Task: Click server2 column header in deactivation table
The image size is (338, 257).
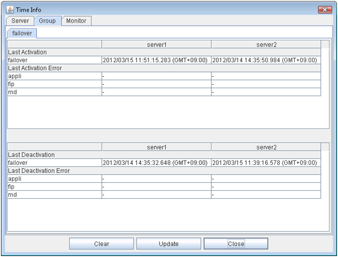Action: 266,147
